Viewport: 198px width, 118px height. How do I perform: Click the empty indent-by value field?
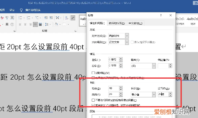tap(163, 66)
